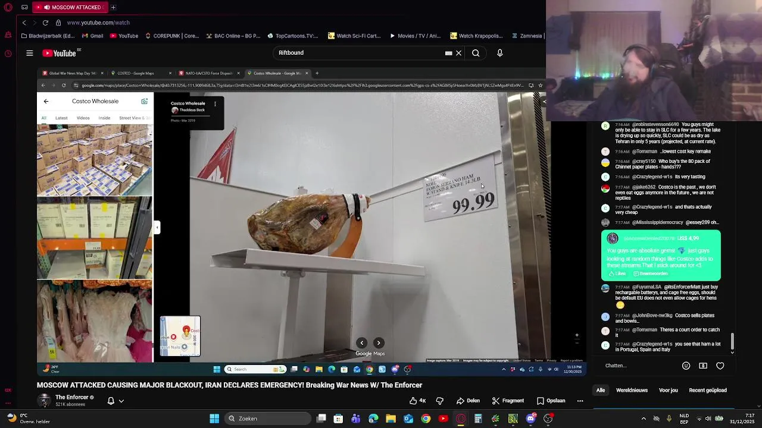Expand the subscription notification options chevron
The image size is (762, 428).
coord(121,401)
